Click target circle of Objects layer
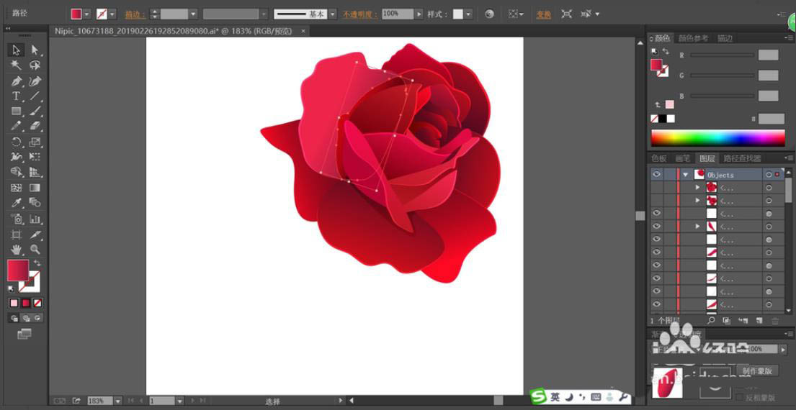The image size is (796, 410). point(769,174)
